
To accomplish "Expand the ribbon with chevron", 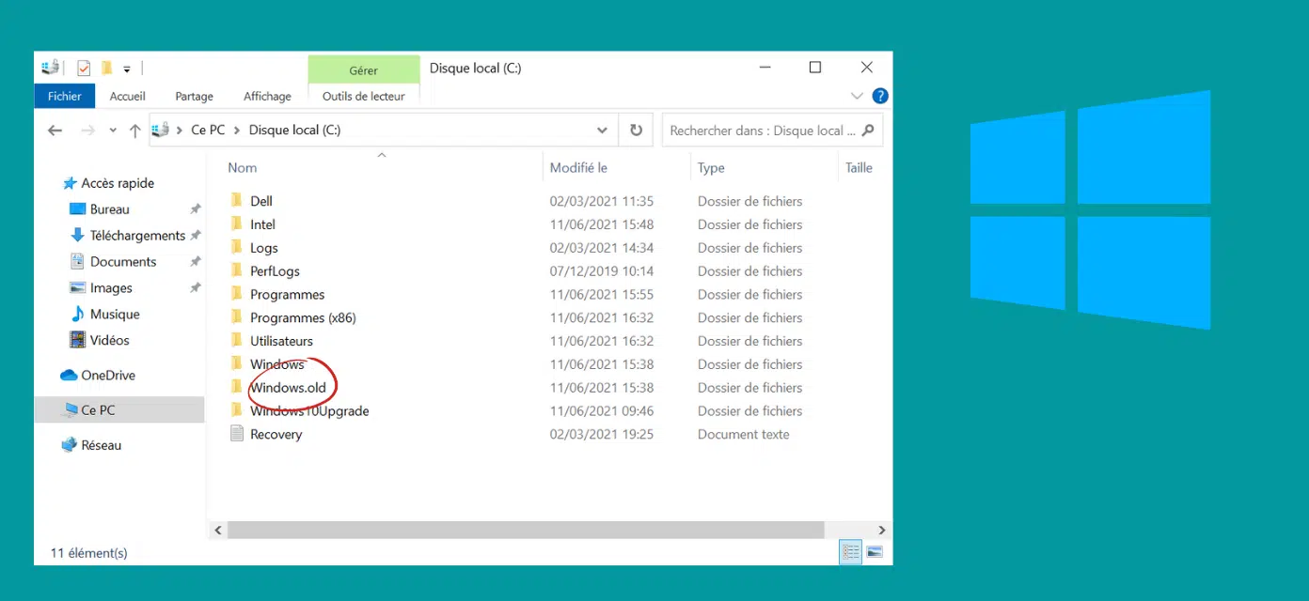I will (857, 96).
